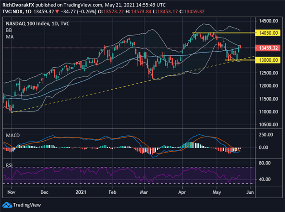The height and width of the screenshot is (212, 285).
Task: Click the Dec date axis label
Action: (44, 192)
